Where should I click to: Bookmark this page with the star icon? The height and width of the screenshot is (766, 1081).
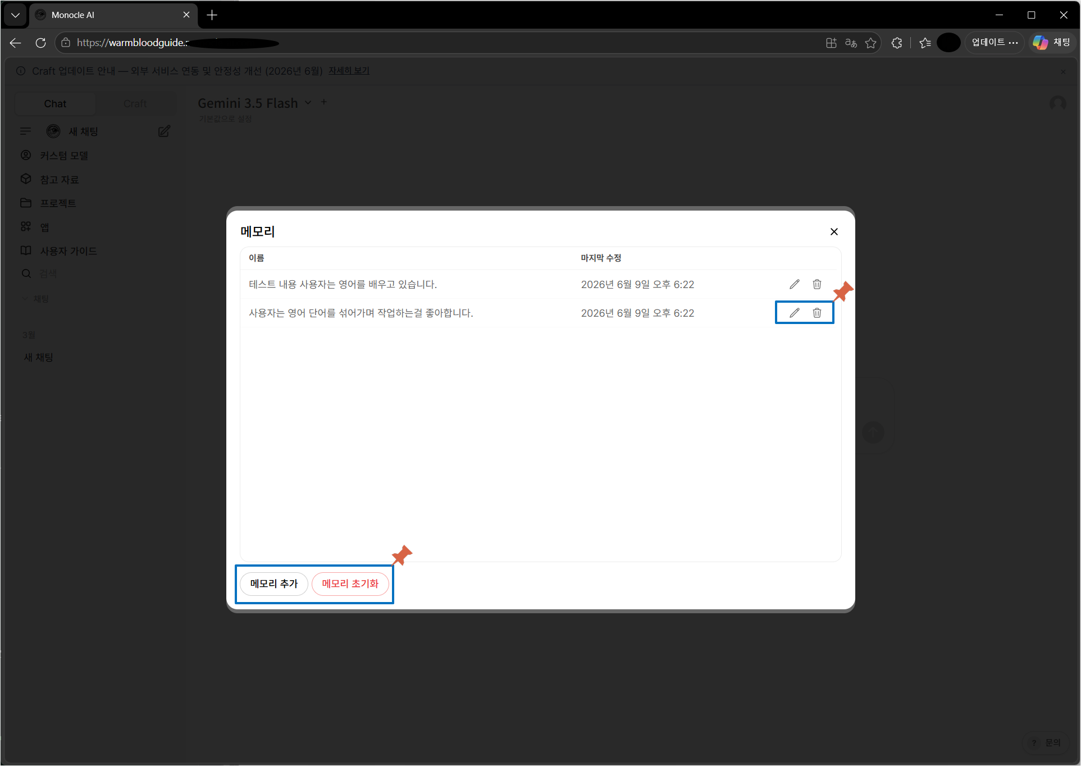click(870, 43)
